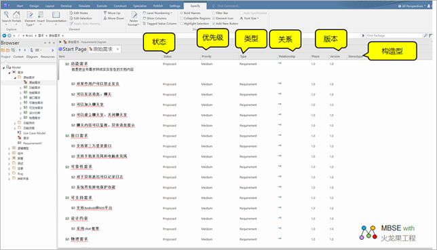
Task: Toggle the Add New Button checkbox
Action: point(214,23)
